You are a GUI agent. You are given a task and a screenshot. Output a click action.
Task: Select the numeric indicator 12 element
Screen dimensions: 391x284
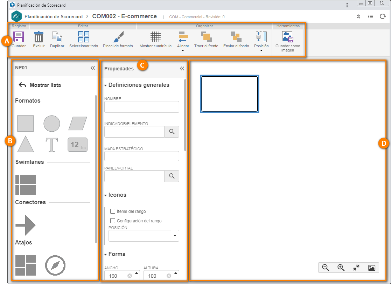click(x=78, y=145)
